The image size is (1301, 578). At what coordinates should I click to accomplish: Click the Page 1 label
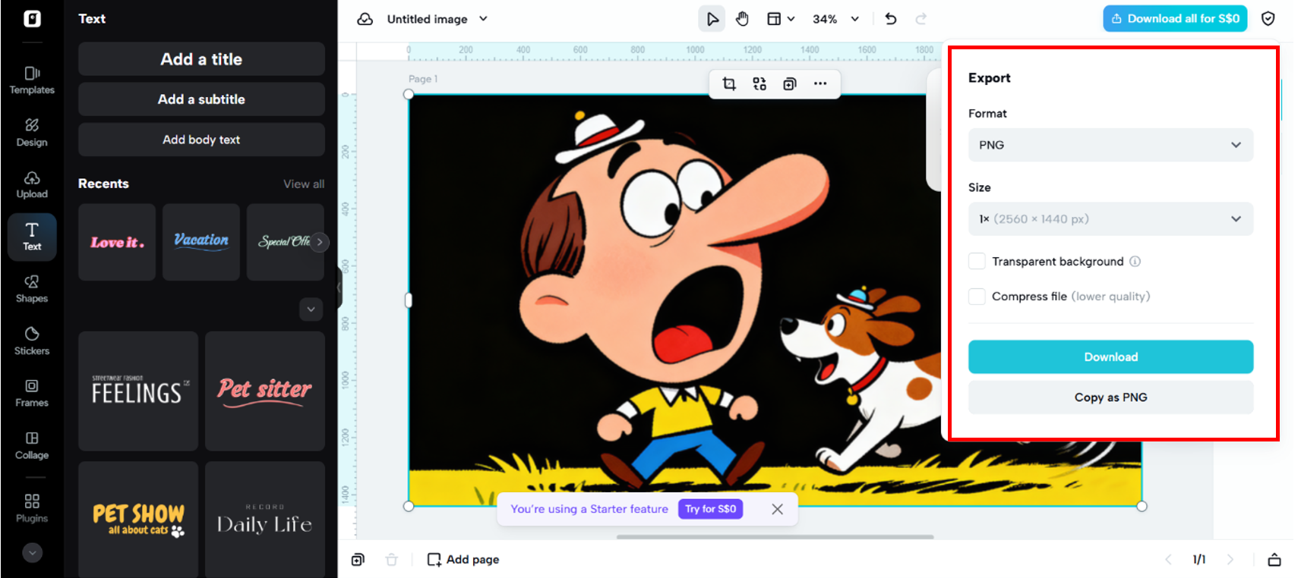point(423,79)
